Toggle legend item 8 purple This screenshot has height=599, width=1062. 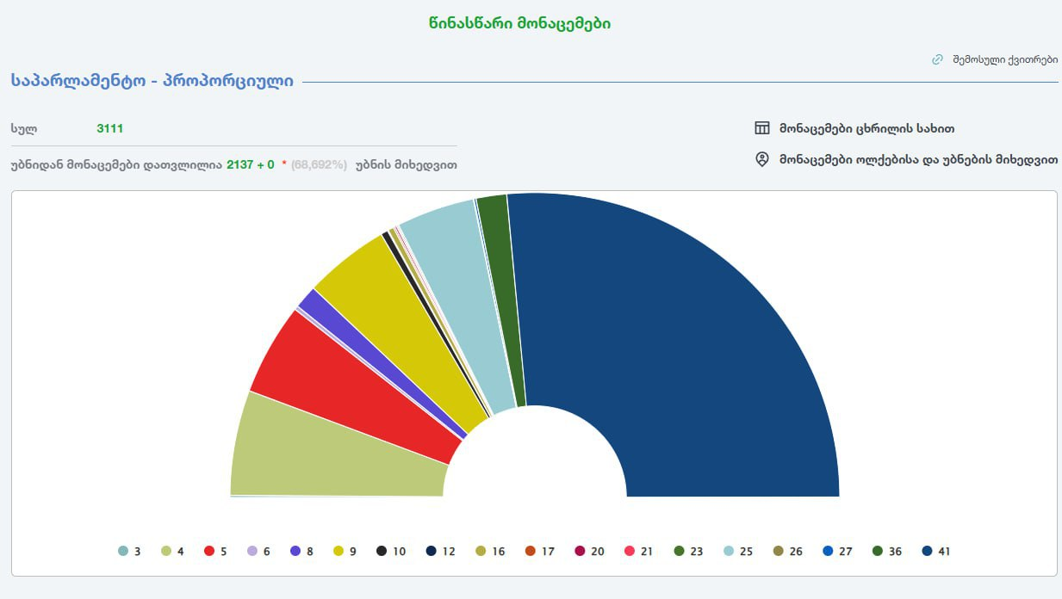[302, 551]
